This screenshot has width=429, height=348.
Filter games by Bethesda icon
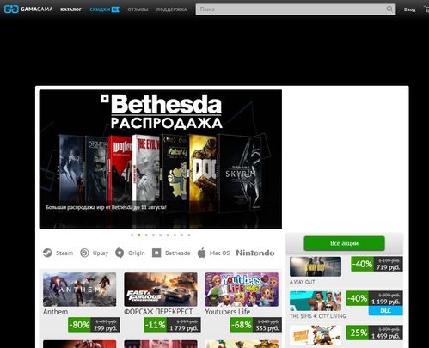click(x=156, y=253)
